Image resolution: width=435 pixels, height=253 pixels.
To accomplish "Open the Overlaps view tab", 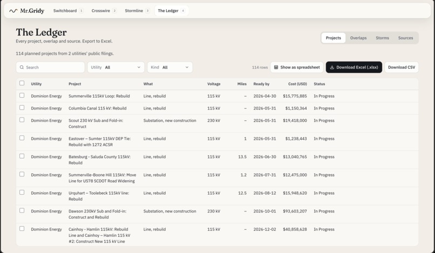I will [358, 38].
